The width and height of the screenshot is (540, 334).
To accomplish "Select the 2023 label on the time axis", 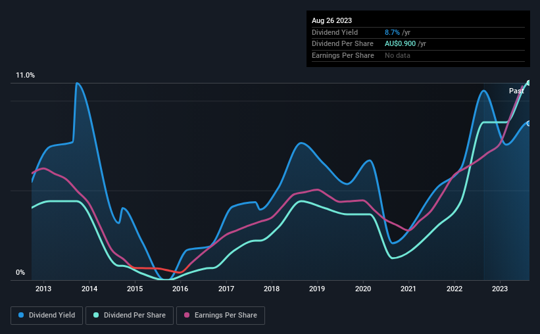I will tap(500, 289).
